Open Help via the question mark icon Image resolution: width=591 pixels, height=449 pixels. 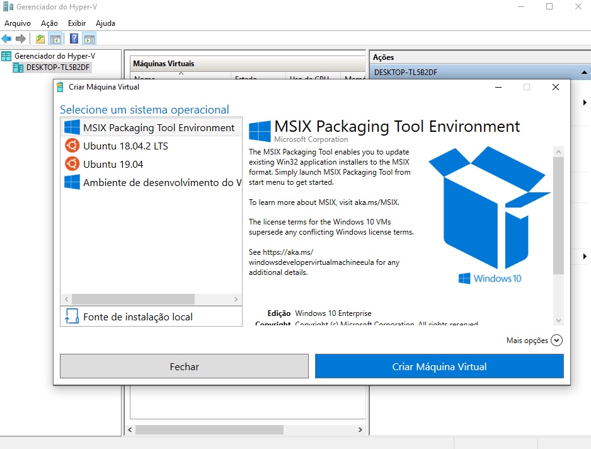click(x=74, y=38)
